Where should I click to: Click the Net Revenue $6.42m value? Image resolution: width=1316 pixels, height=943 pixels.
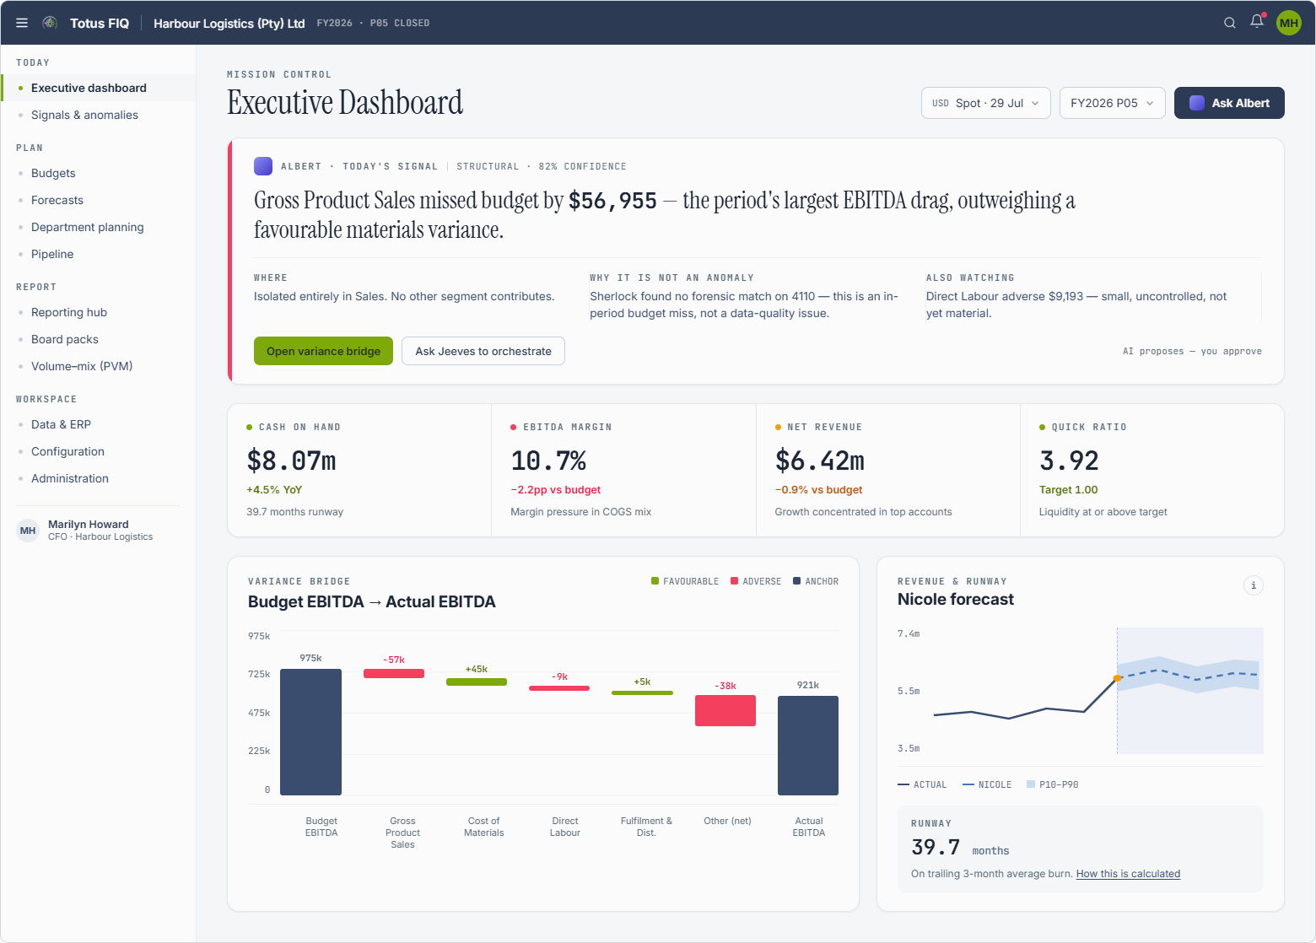pos(820,461)
